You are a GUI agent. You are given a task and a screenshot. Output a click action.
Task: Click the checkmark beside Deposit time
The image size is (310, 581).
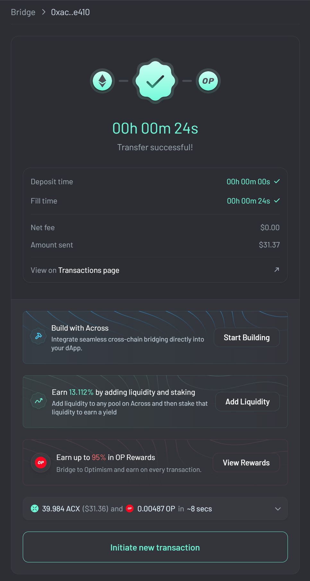click(x=277, y=181)
